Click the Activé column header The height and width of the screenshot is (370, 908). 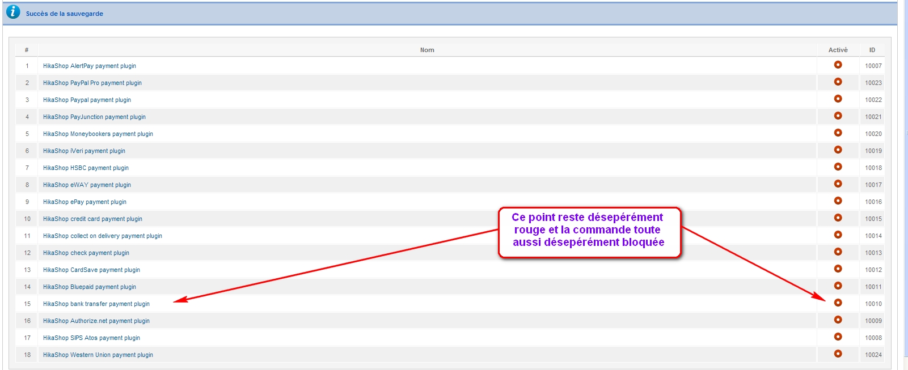pos(838,50)
